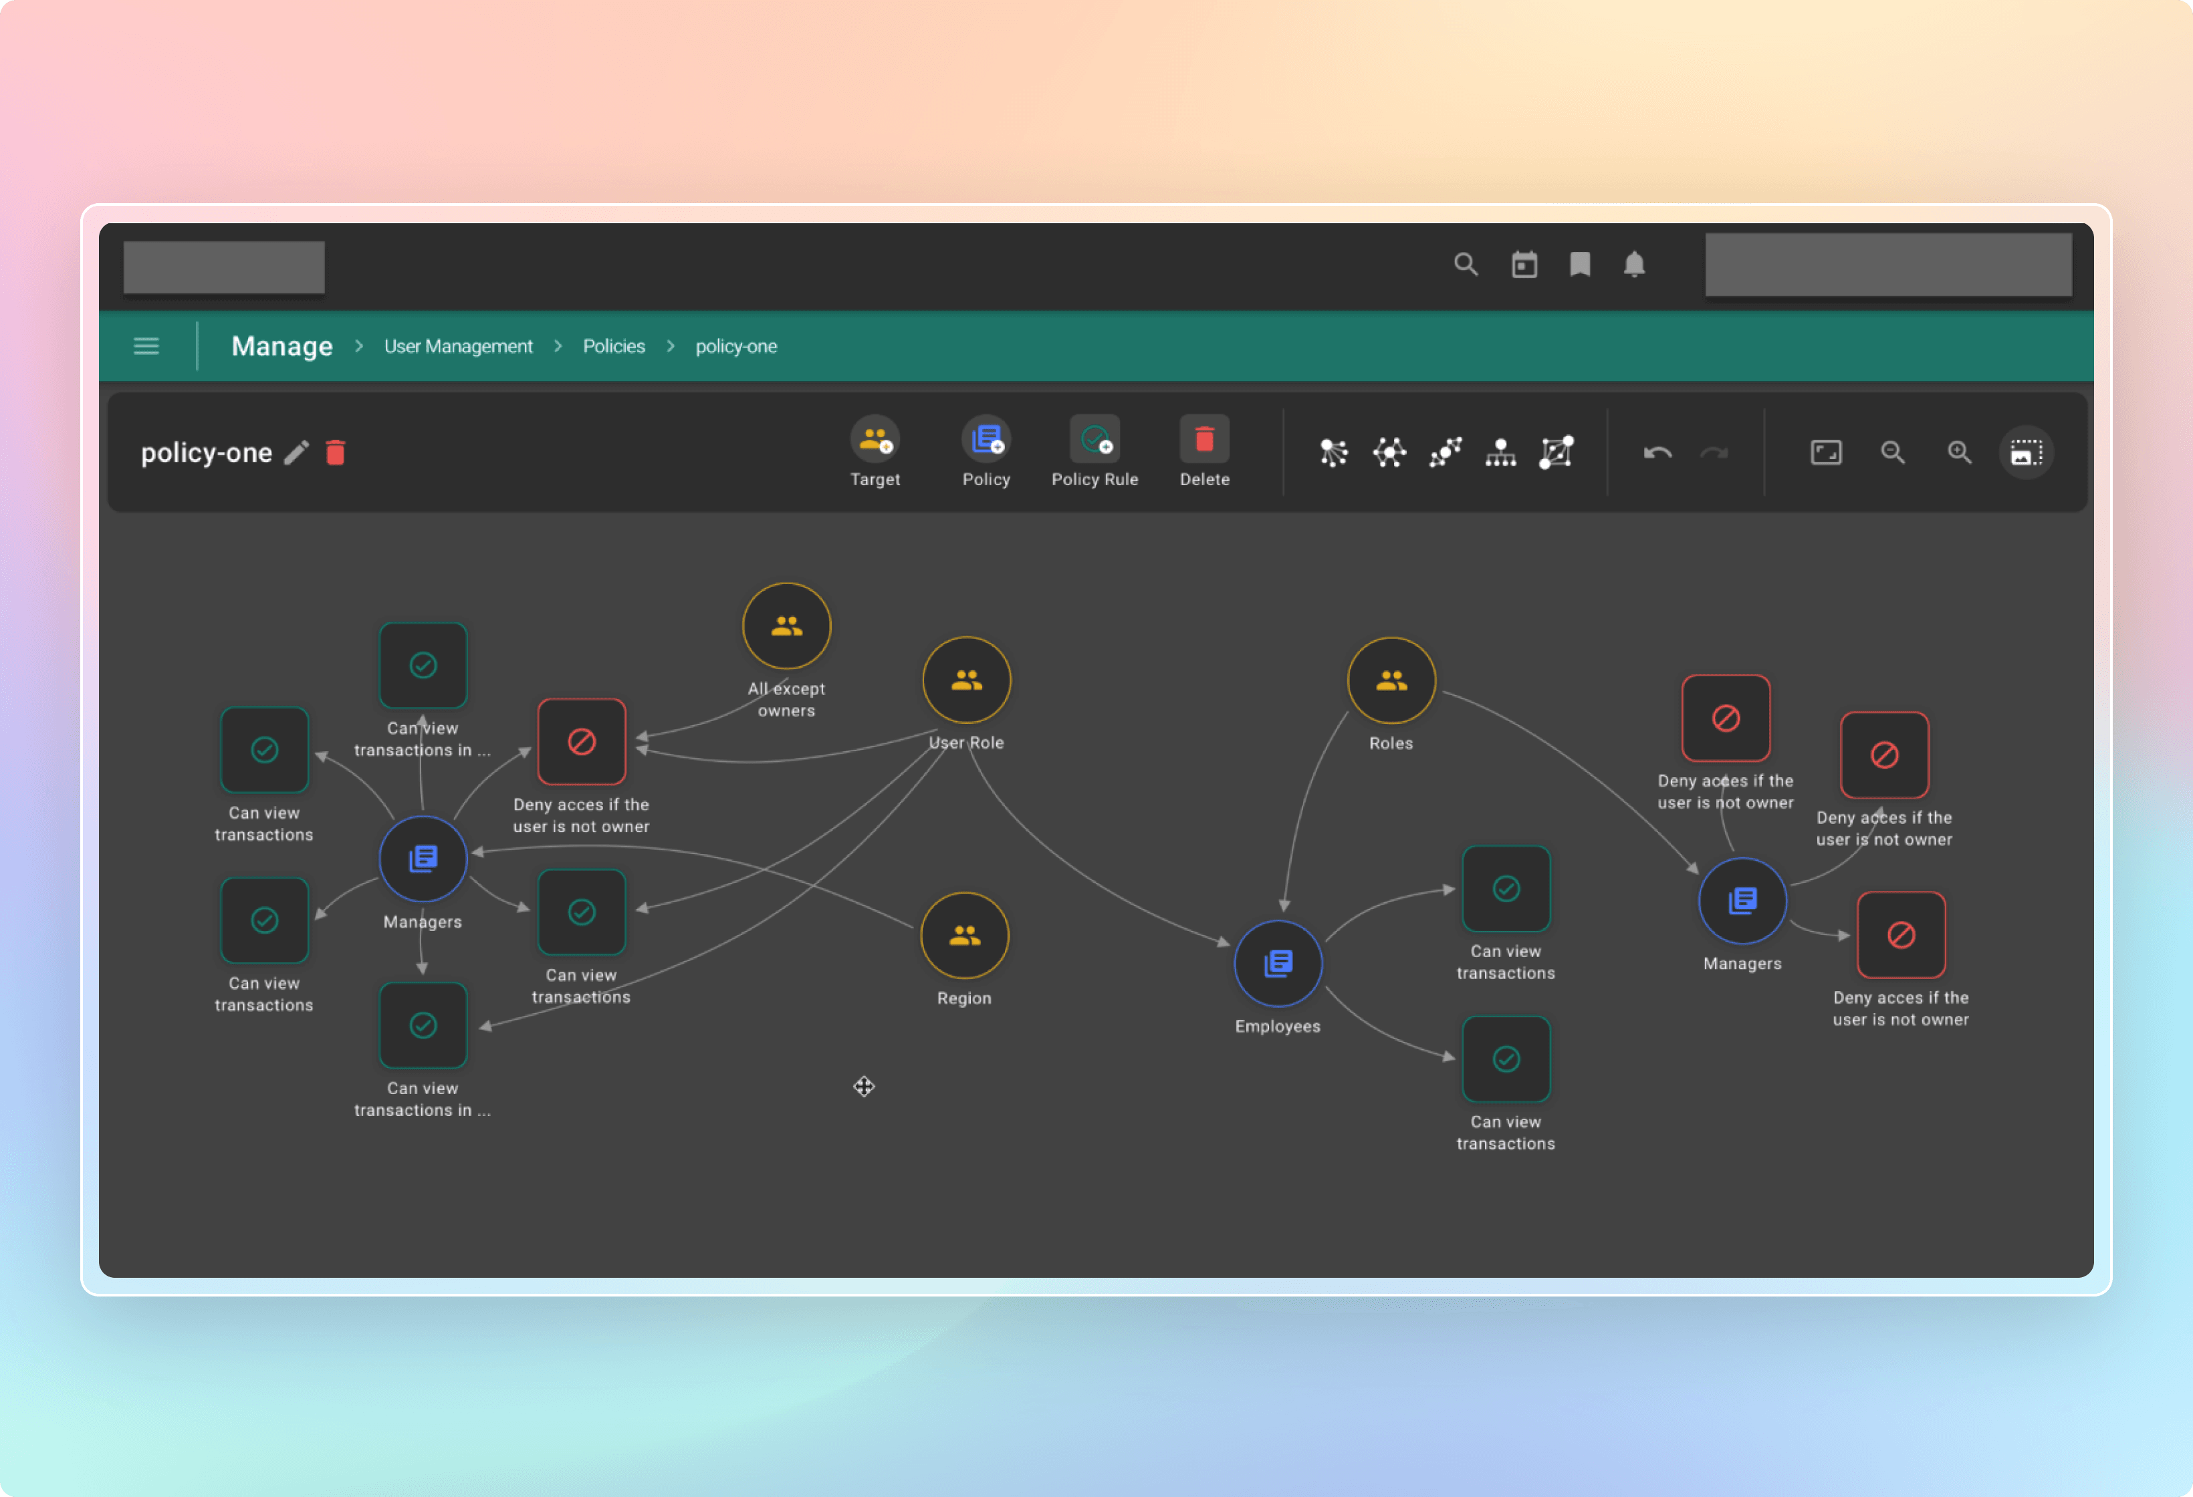
Task: Click the blank user profile box in header
Action: click(1888, 265)
